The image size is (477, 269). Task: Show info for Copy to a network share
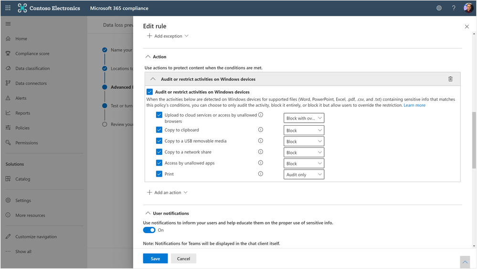pyautogui.click(x=261, y=151)
